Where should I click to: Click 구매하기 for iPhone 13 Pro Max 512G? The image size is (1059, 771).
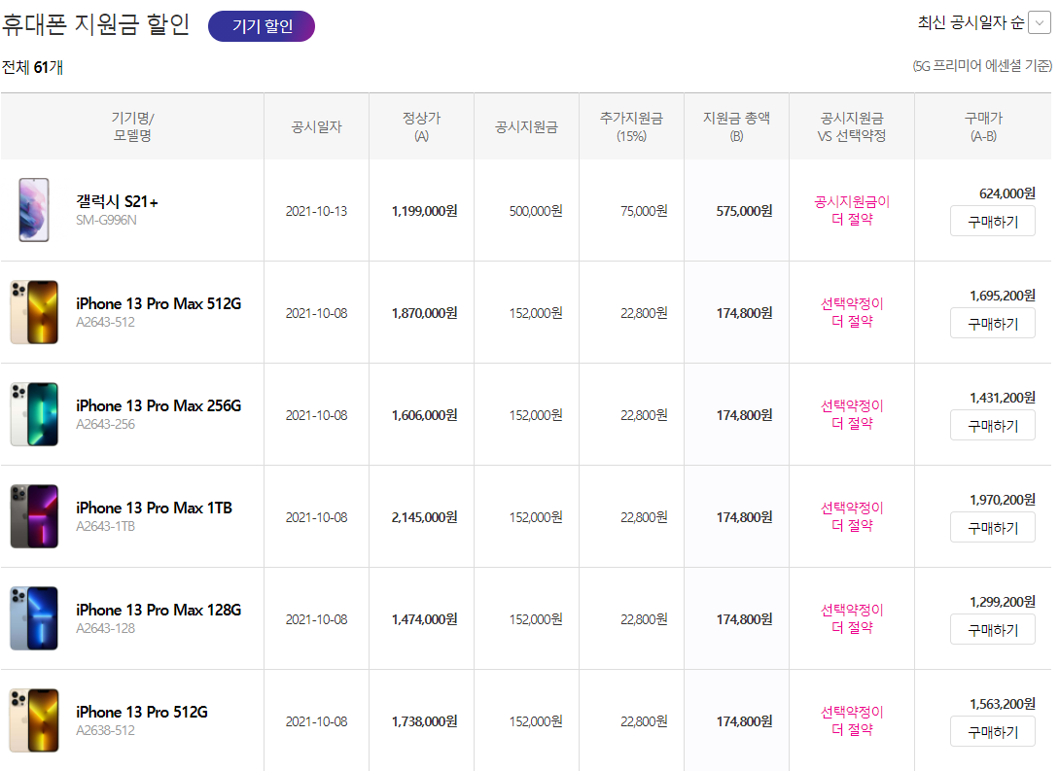pos(992,324)
